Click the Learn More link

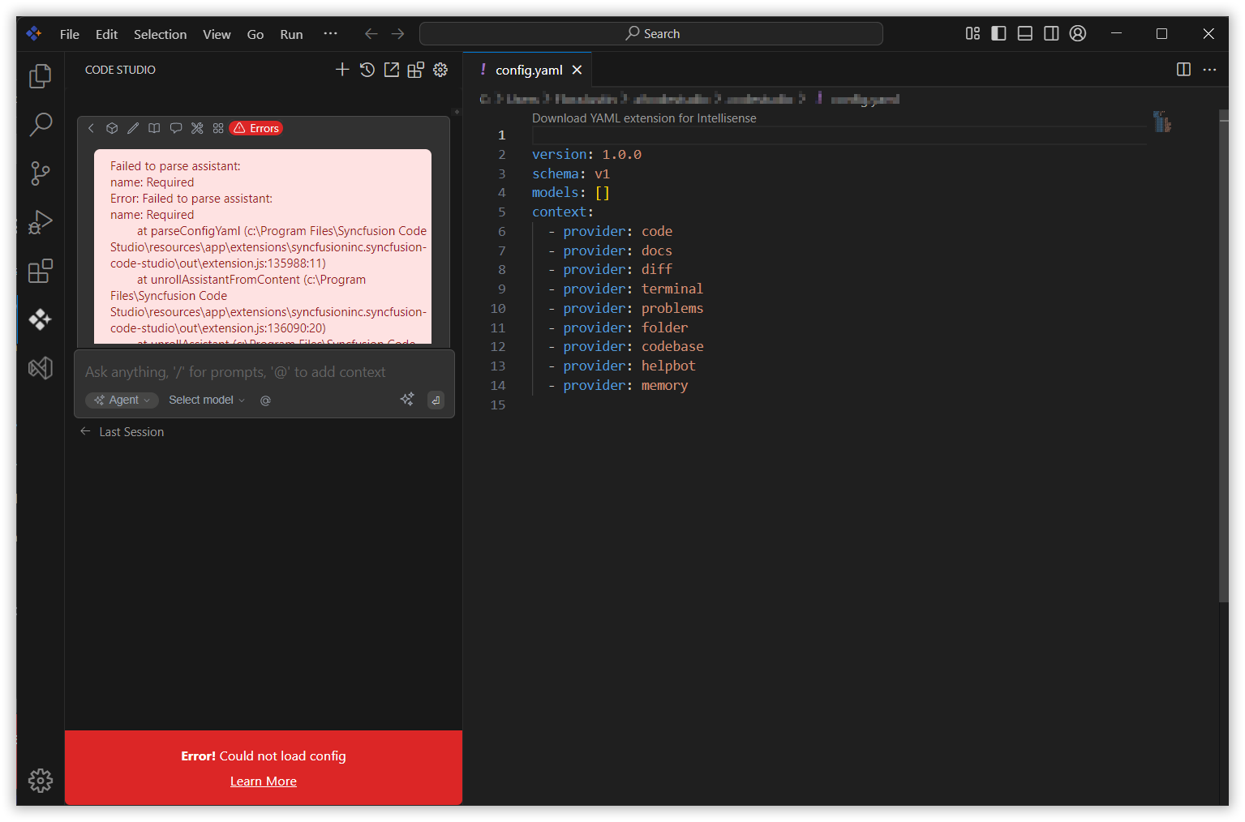pyautogui.click(x=263, y=781)
